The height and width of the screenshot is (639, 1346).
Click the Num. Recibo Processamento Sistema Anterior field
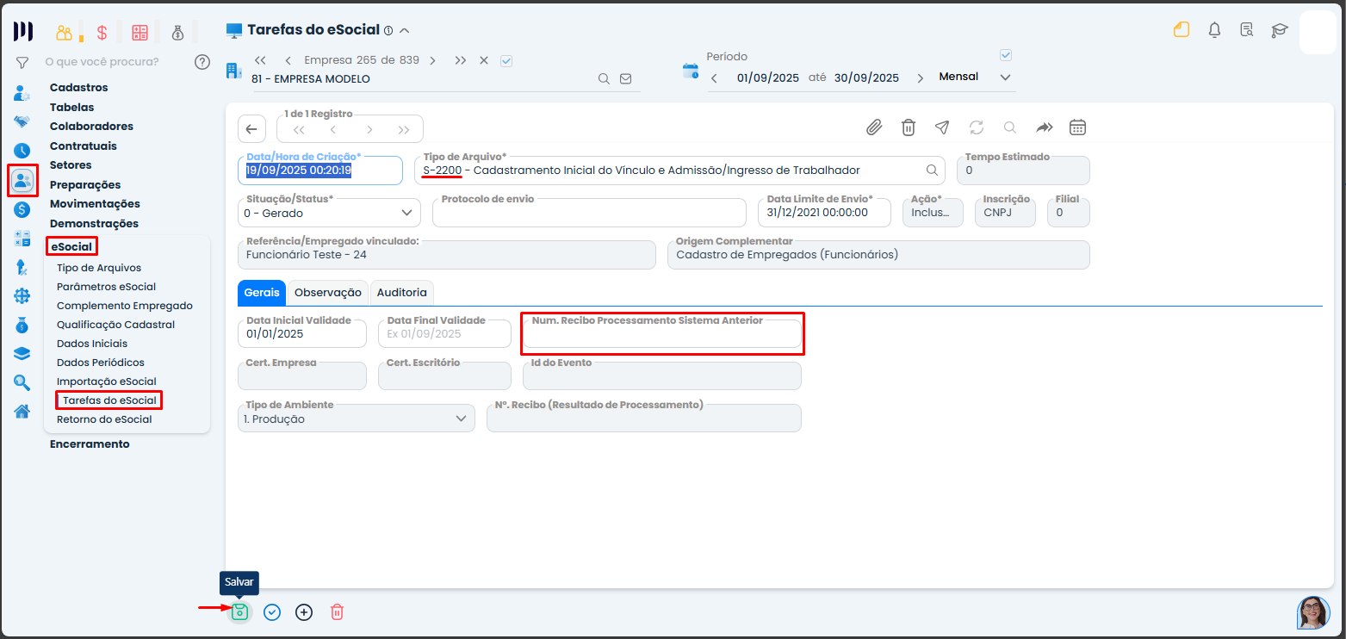661,336
